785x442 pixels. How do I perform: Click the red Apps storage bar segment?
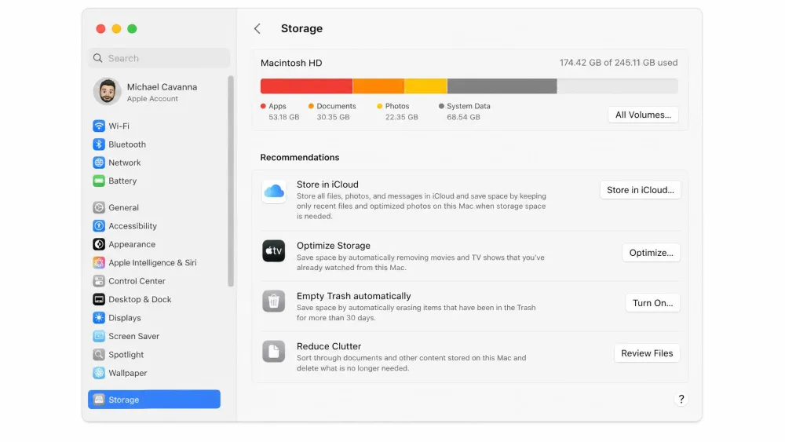click(306, 86)
